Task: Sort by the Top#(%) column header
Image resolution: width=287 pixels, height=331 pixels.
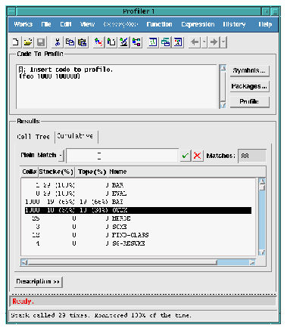Action: (92, 172)
